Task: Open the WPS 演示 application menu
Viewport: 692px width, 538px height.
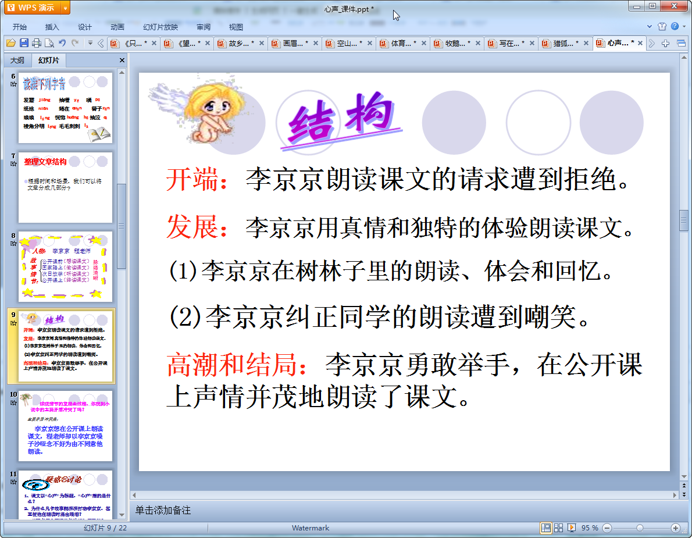Action: pos(32,8)
